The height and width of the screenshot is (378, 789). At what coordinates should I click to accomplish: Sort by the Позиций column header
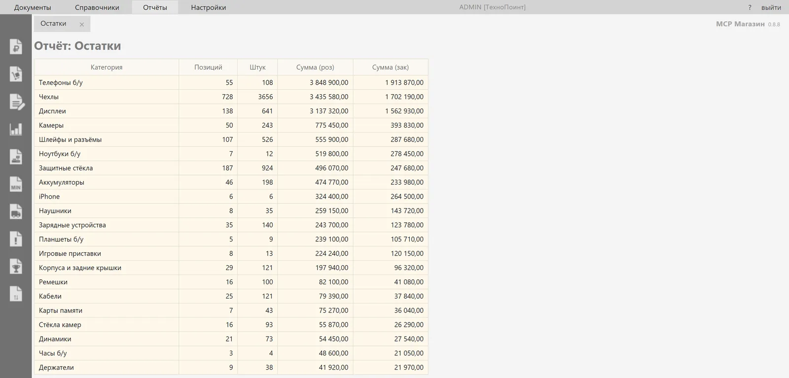point(208,67)
